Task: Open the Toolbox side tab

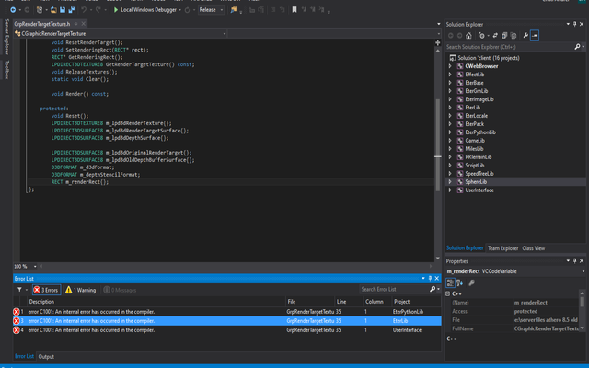Action: pyautogui.click(x=6, y=70)
